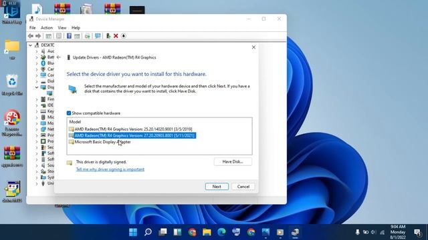Viewport: 428px width, 240px height.
Task: Select the Security devices tree row
Action: tap(47, 147)
